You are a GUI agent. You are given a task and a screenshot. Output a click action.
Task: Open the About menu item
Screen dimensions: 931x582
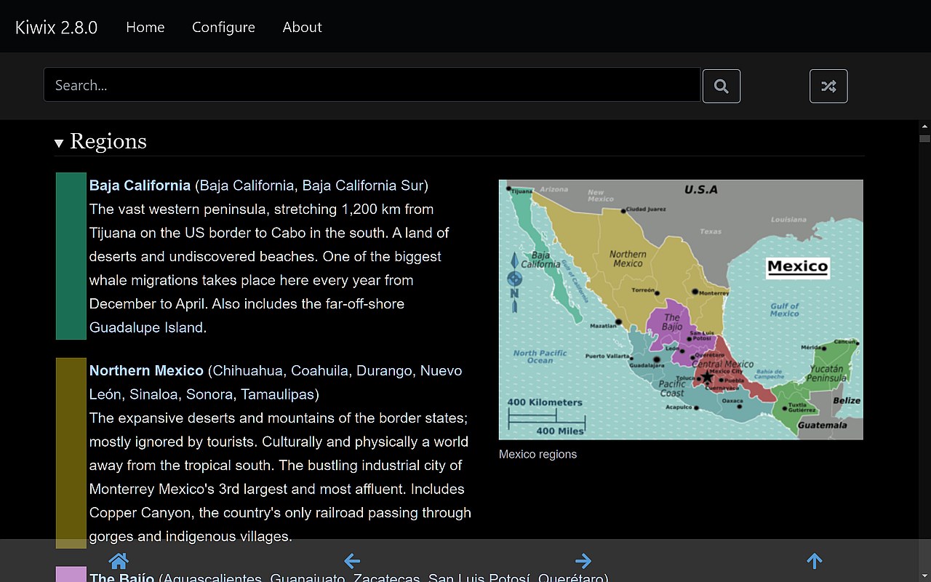[302, 27]
